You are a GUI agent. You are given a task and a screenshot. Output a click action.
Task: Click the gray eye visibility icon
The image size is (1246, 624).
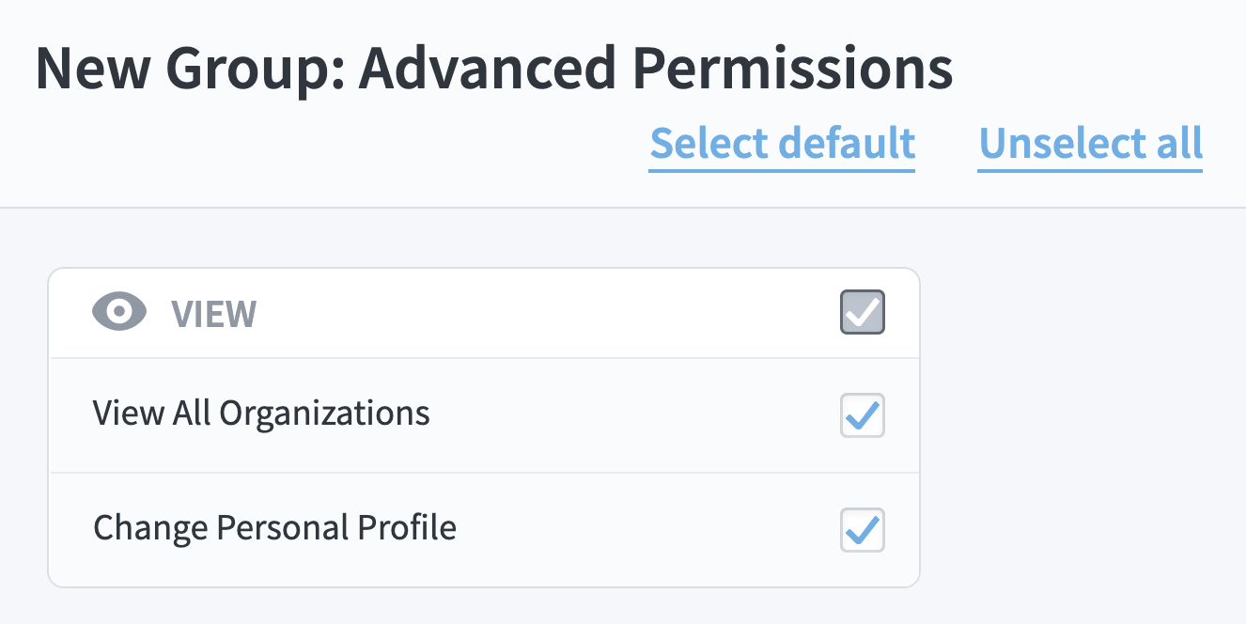click(119, 313)
